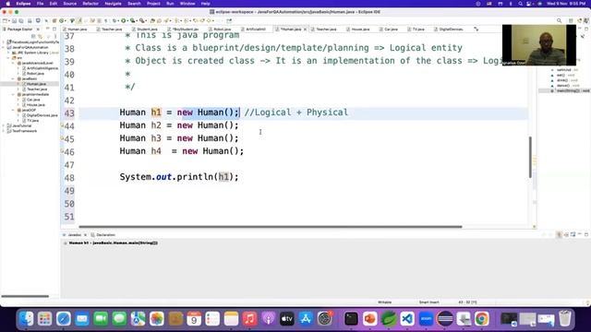The width and height of the screenshot is (591, 332).
Task: Click the editor horizontal scrollbar
Action: click(x=271, y=227)
